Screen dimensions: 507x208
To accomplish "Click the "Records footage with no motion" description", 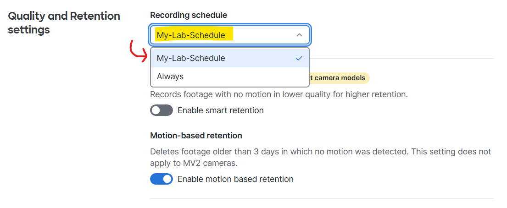I will tap(279, 95).
